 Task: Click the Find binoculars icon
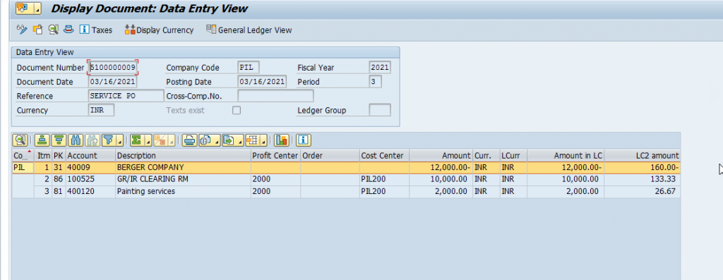point(75,140)
